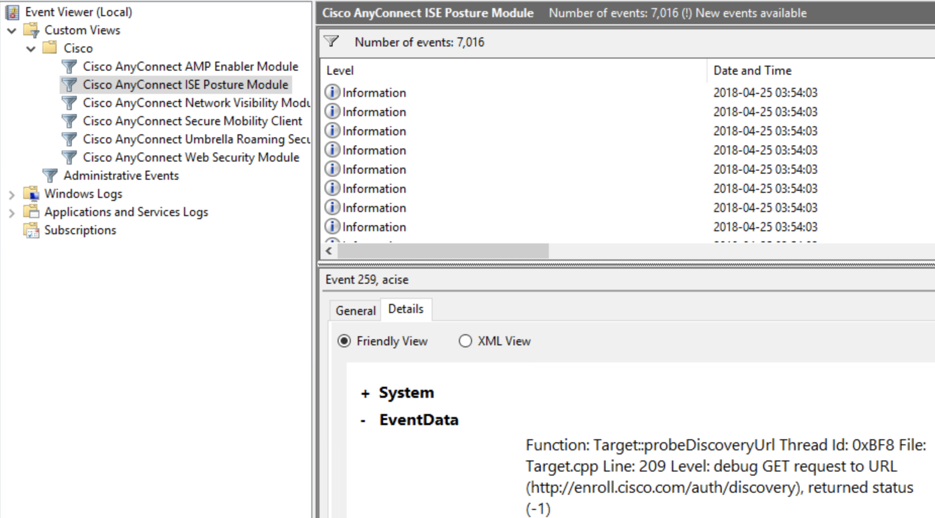This screenshot has height=518, width=935.
Task: Click info icon of third Information event
Action: coord(332,131)
